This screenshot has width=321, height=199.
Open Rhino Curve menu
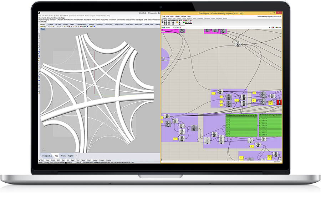click(x=51, y=16)
